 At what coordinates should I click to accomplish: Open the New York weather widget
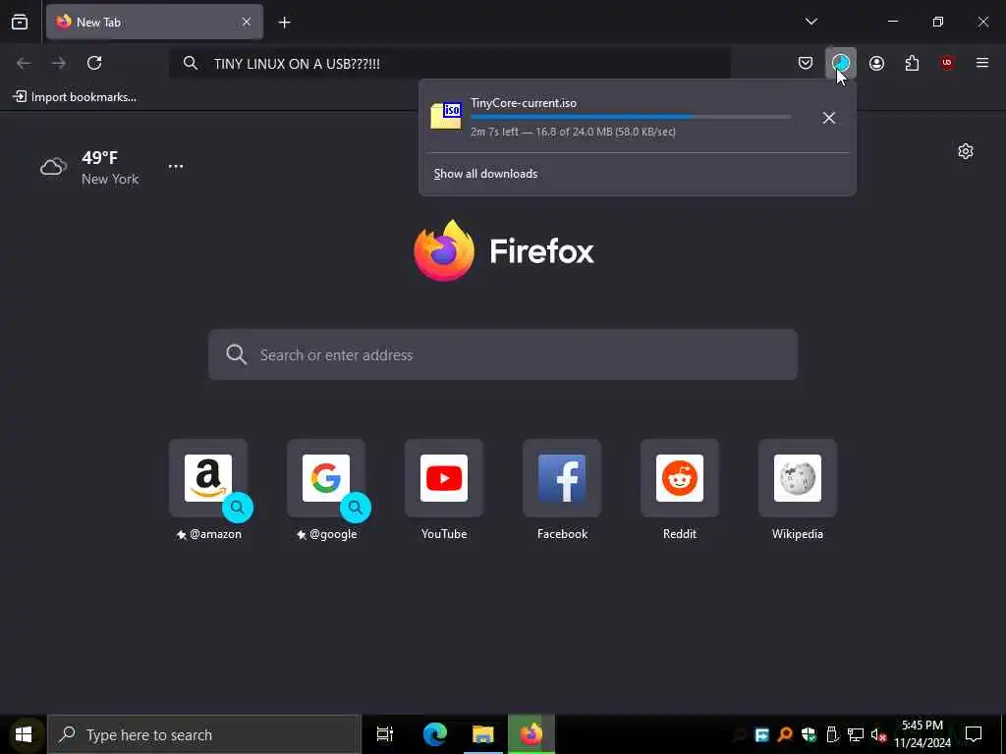coord(89,167)
